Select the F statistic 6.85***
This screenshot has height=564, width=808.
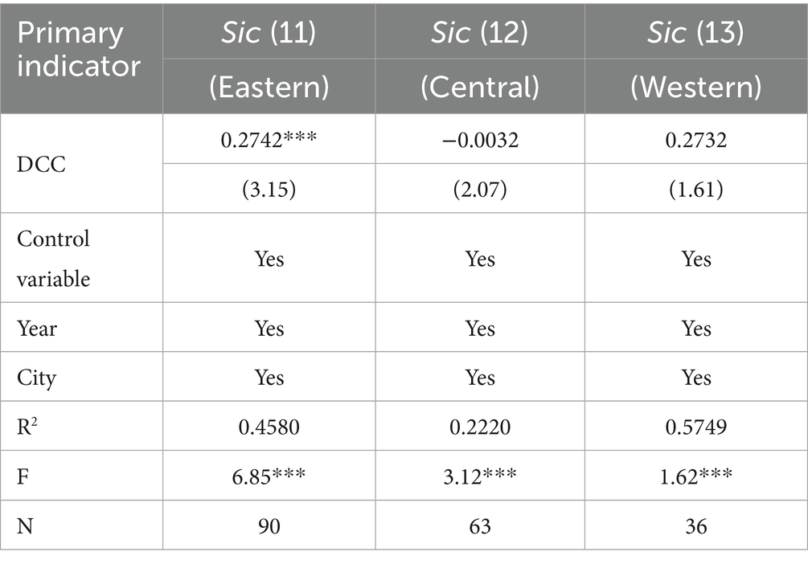[269, 476]
